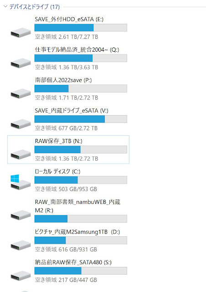This screenshot has width=206, height=292.
Task: Click the SAVE_外付HDD_eSATA (E:) drive name
Action: [x=69, y=19]
